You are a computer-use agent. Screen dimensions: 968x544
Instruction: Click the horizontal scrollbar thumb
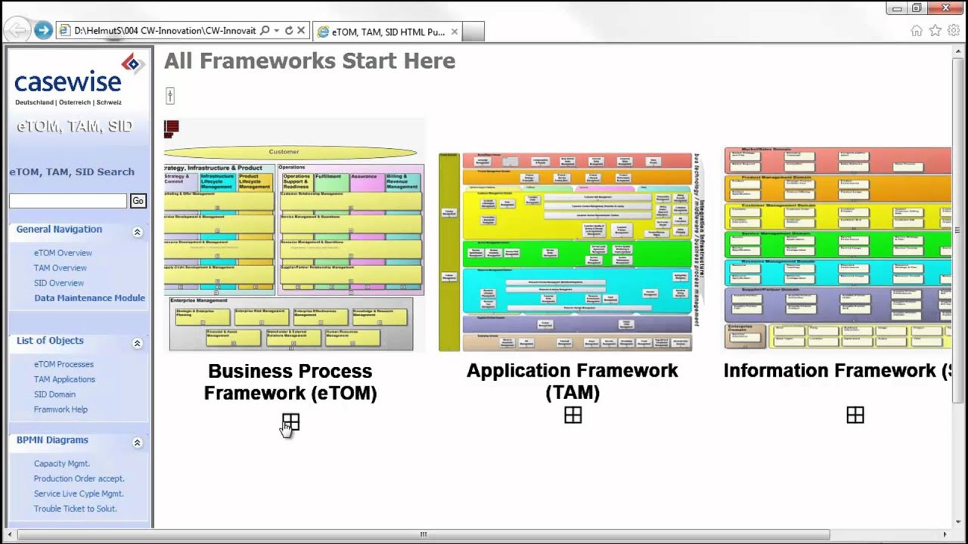(423, 534)
